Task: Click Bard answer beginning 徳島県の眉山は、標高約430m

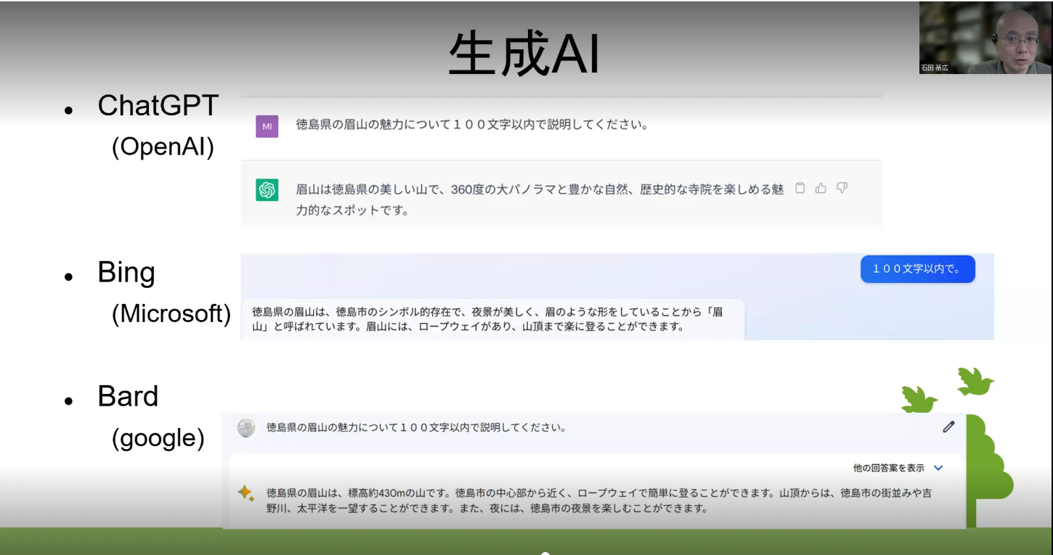Action: 599,501
